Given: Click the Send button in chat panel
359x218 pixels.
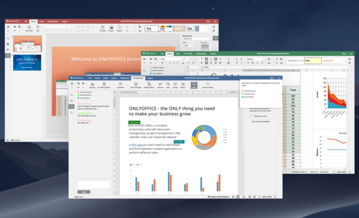Looking at the screenshot, I should tap(84, 192).
